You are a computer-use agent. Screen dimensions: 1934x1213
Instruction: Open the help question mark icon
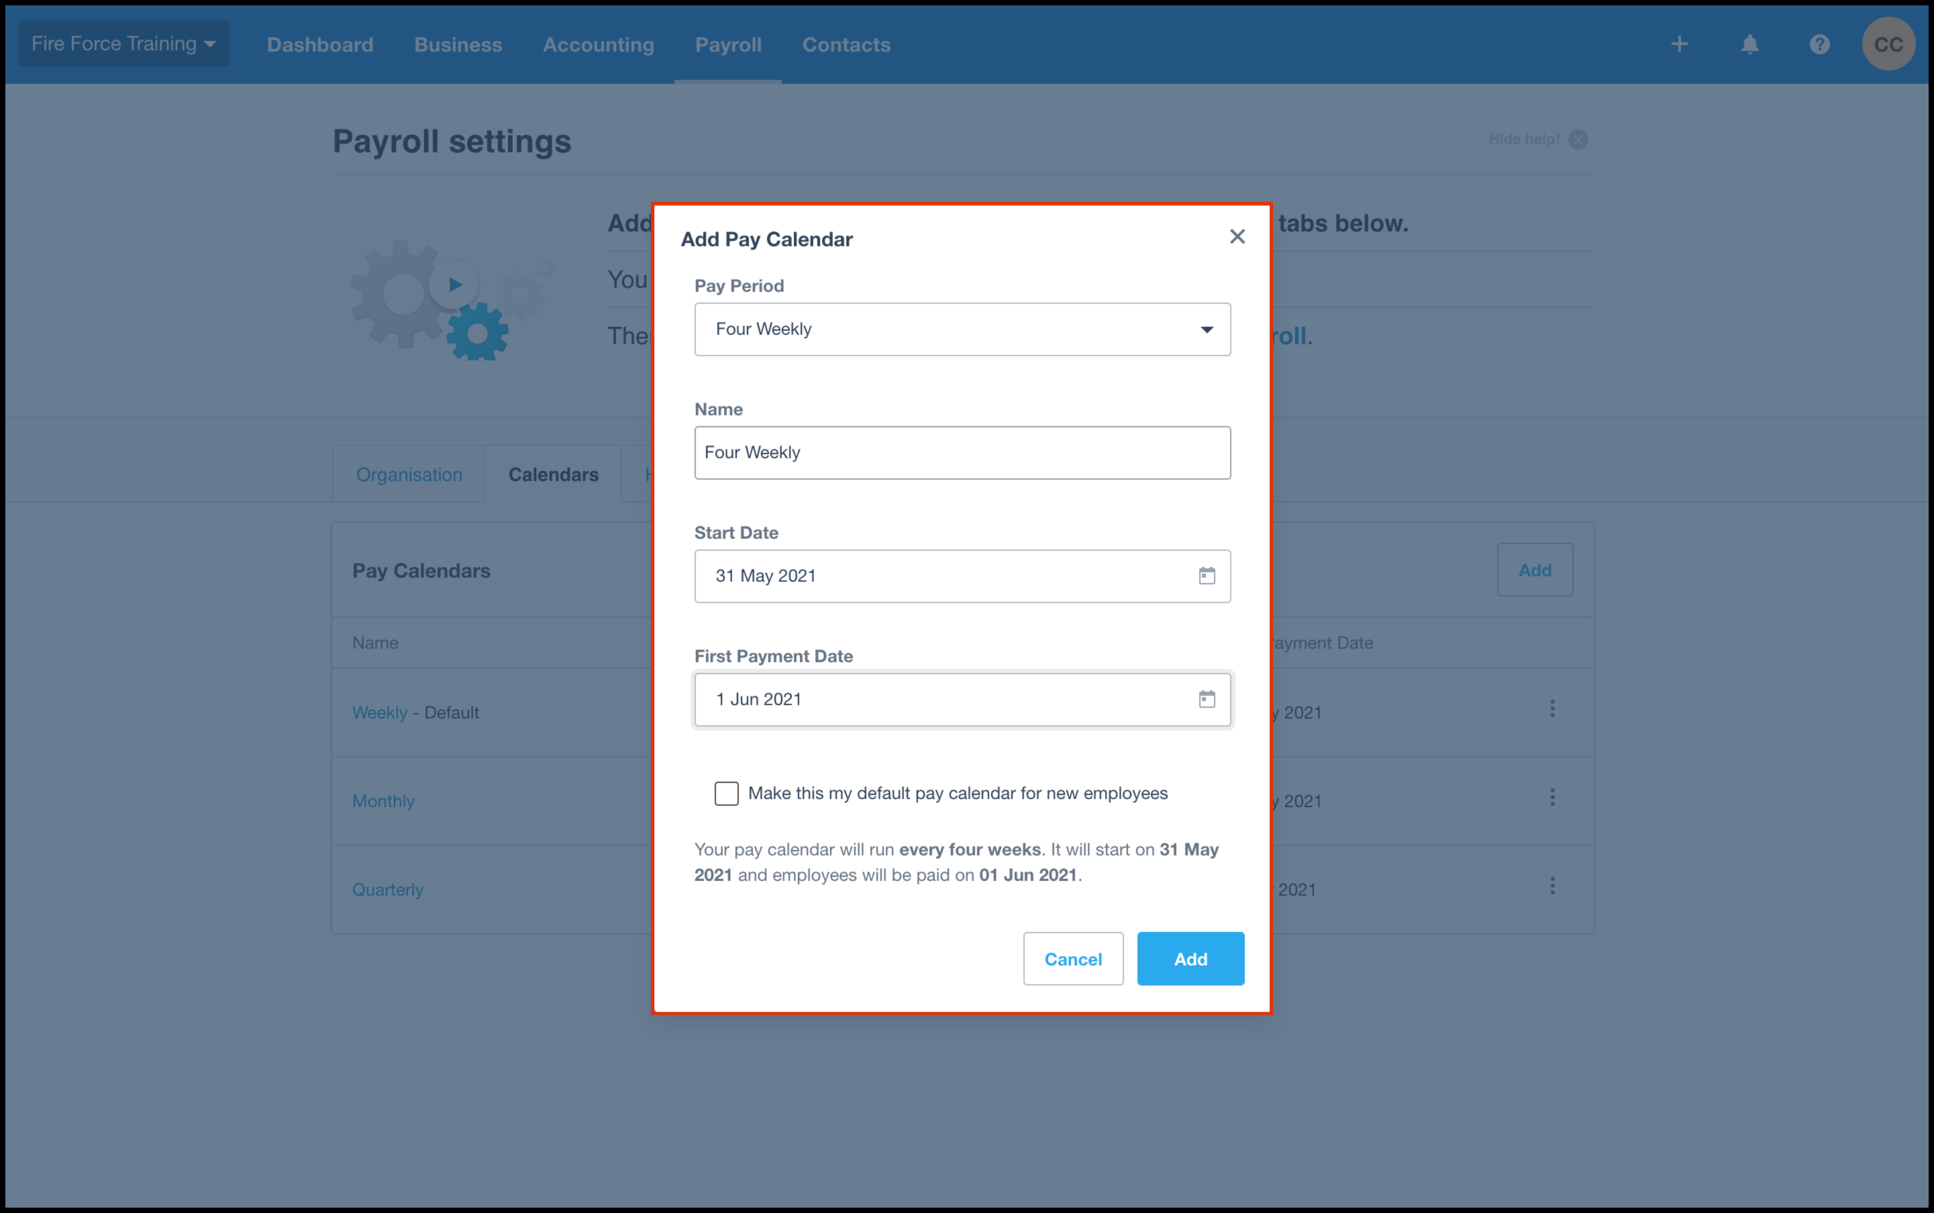[1819, 44]
